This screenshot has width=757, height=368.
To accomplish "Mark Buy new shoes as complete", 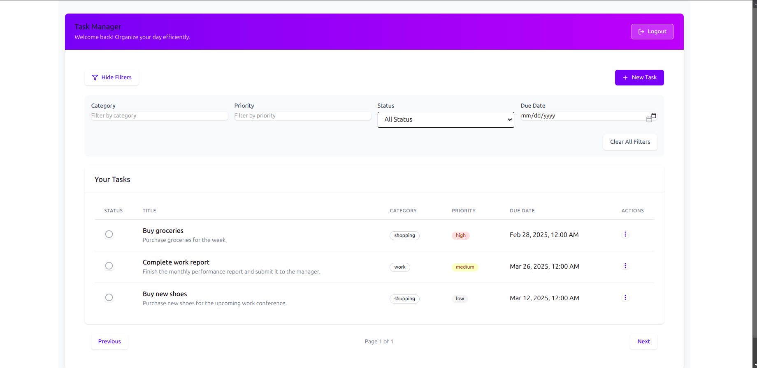I will coord(109,297).
